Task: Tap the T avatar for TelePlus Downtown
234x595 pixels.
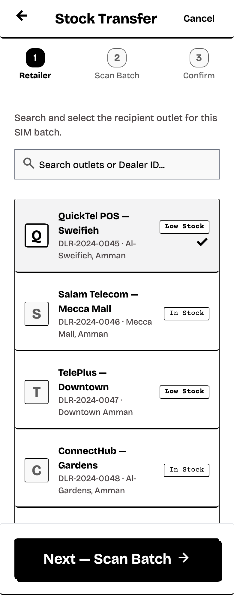Action: click(x=37, y=392)
